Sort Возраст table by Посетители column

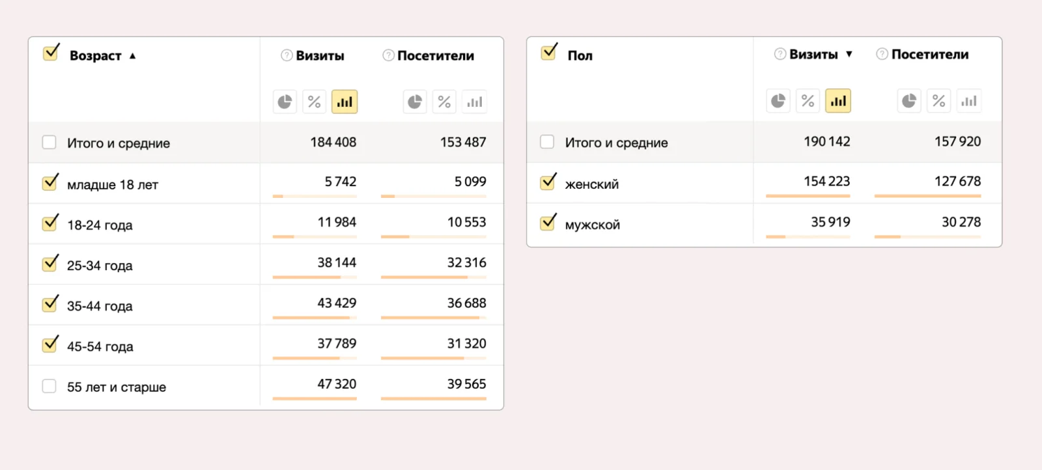436,56
